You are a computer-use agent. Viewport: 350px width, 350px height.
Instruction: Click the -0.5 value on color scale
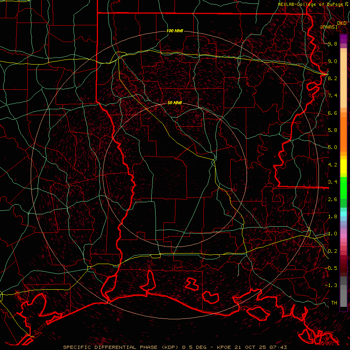point(331,268)
